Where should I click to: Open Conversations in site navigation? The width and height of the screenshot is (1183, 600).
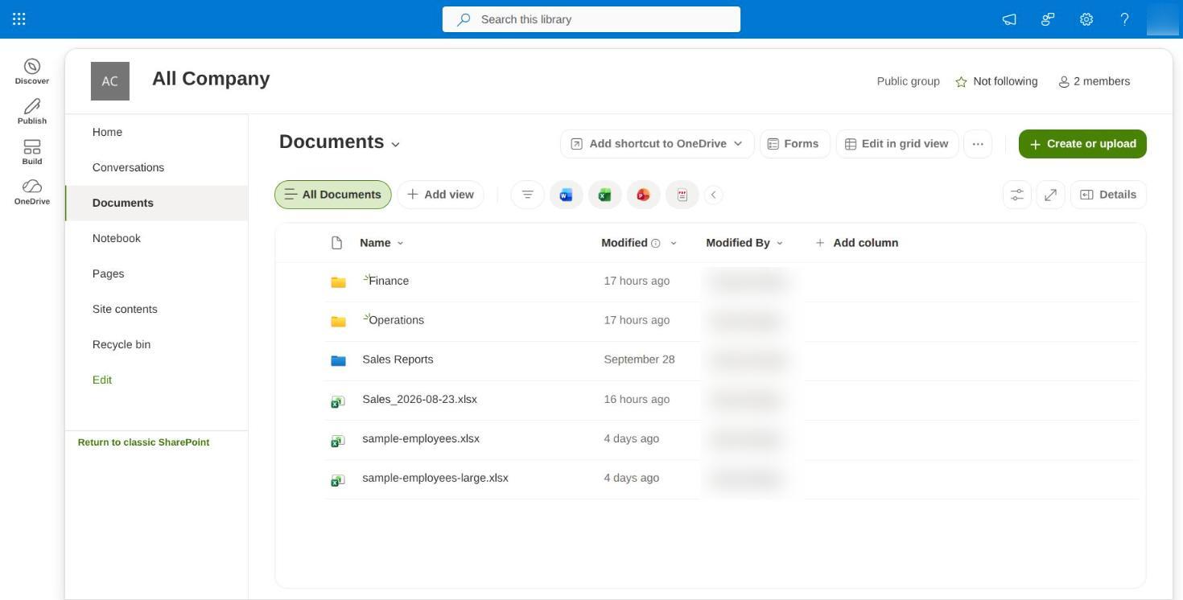pos(128,167)
